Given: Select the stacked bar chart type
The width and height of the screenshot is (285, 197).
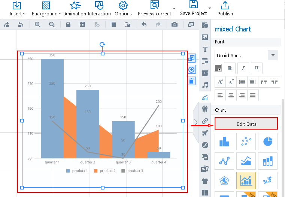Looking at the screenshot, I should (x=268, y=161).
